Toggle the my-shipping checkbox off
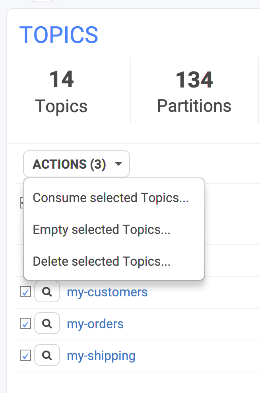This screenshot has height=393, width=260. [25, 355]
